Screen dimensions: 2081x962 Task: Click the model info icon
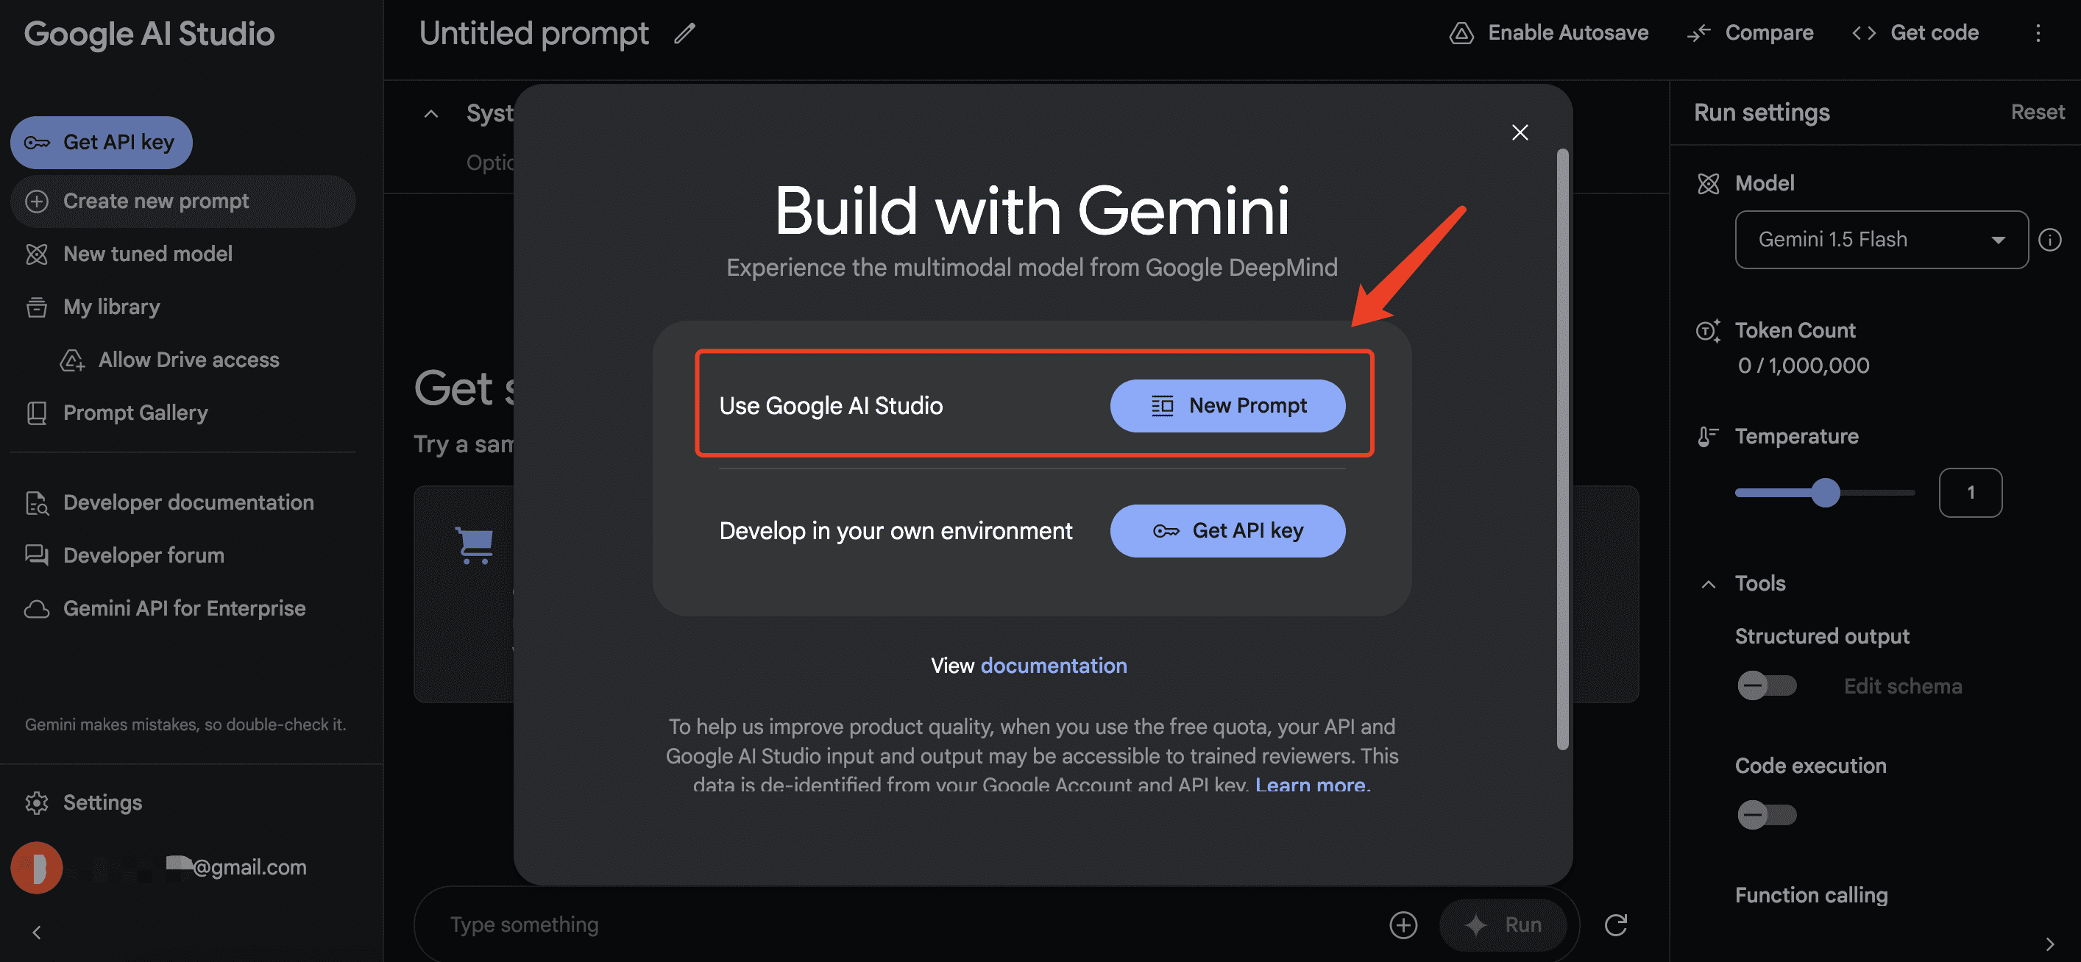click(2049, 240)
